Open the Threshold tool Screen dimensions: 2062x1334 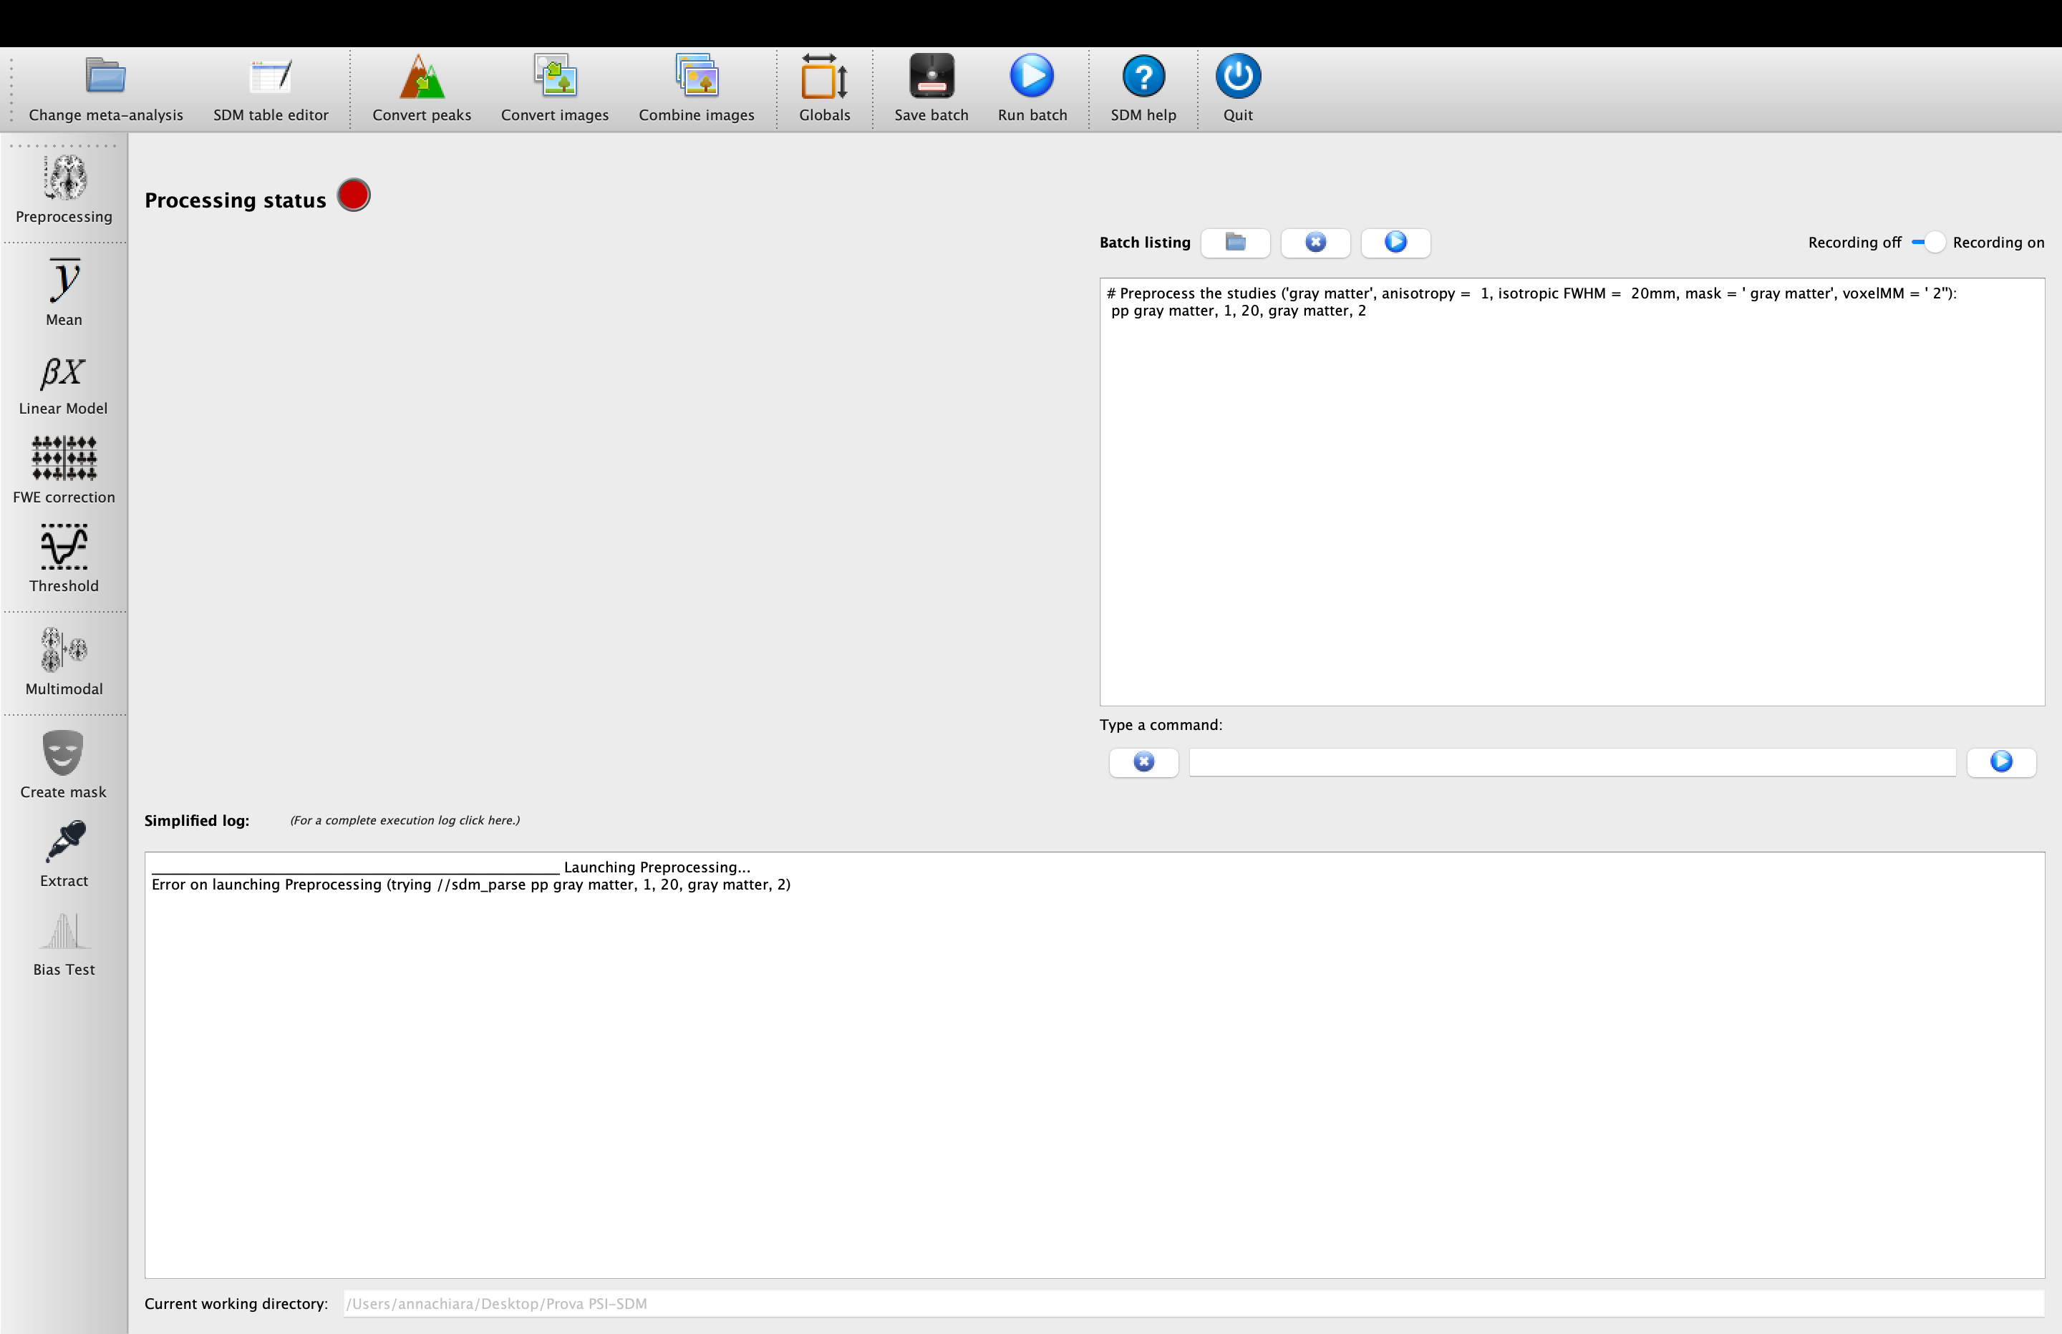(64, 547)
